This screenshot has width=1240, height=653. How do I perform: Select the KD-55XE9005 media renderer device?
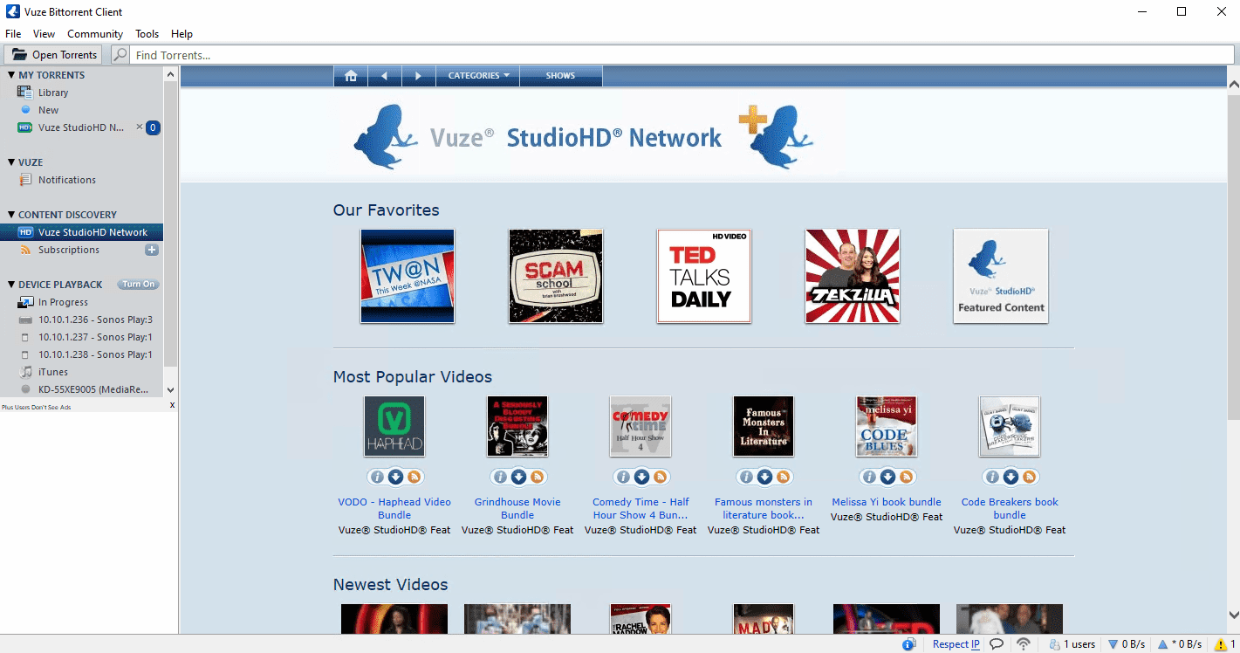(81, 389)
